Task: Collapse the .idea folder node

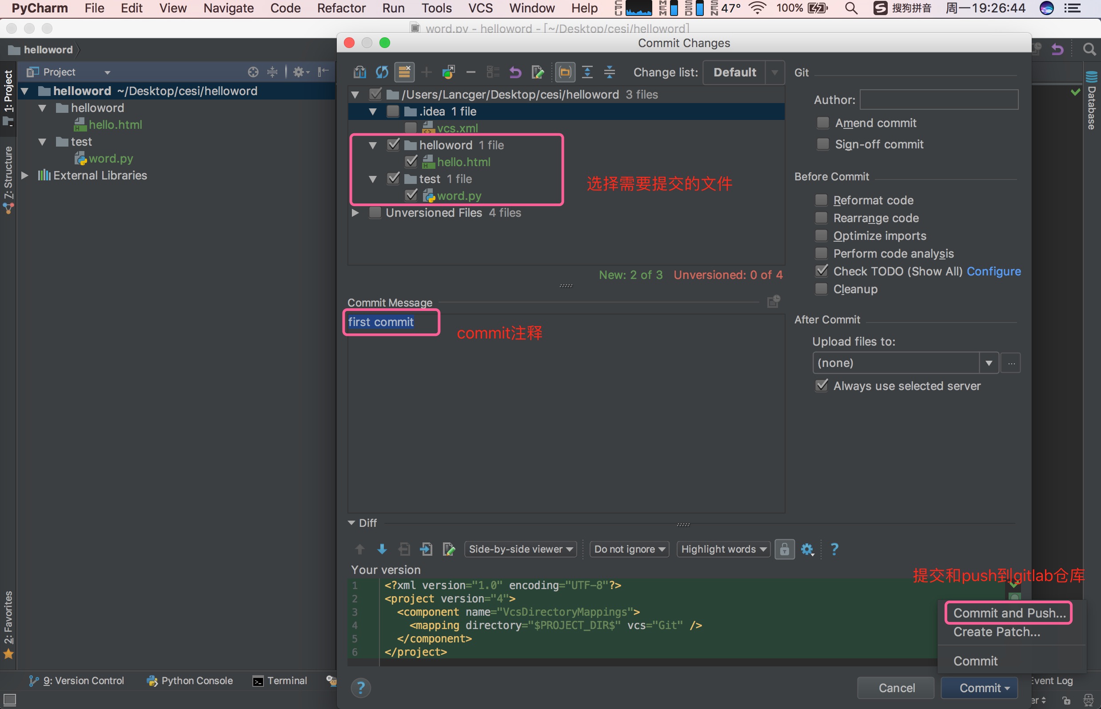Action: tap(373, 112)
